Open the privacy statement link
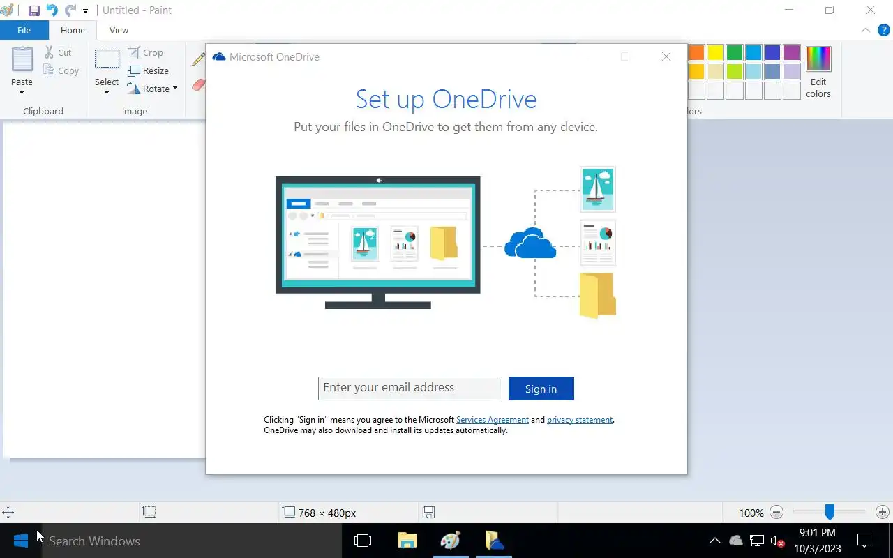The height and width of the screenshot is (558, 893). (580, 420)
